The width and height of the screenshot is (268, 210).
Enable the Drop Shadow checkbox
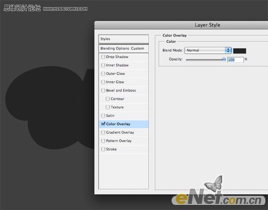click(103, 57)
